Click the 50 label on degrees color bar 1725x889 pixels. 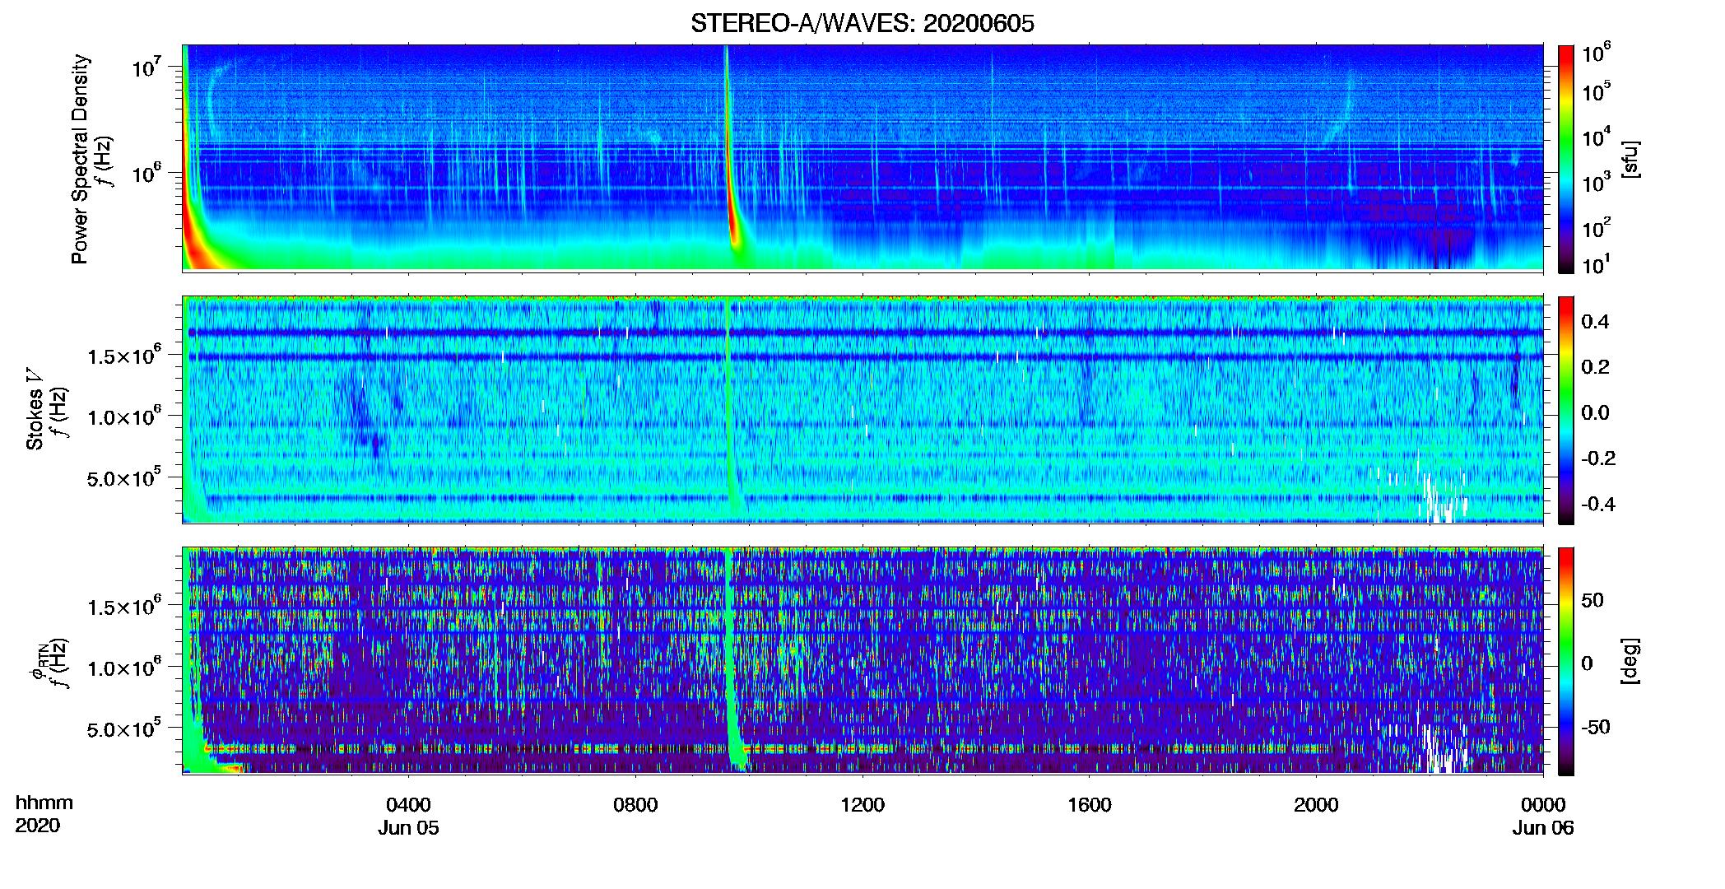click(1592, 600)
